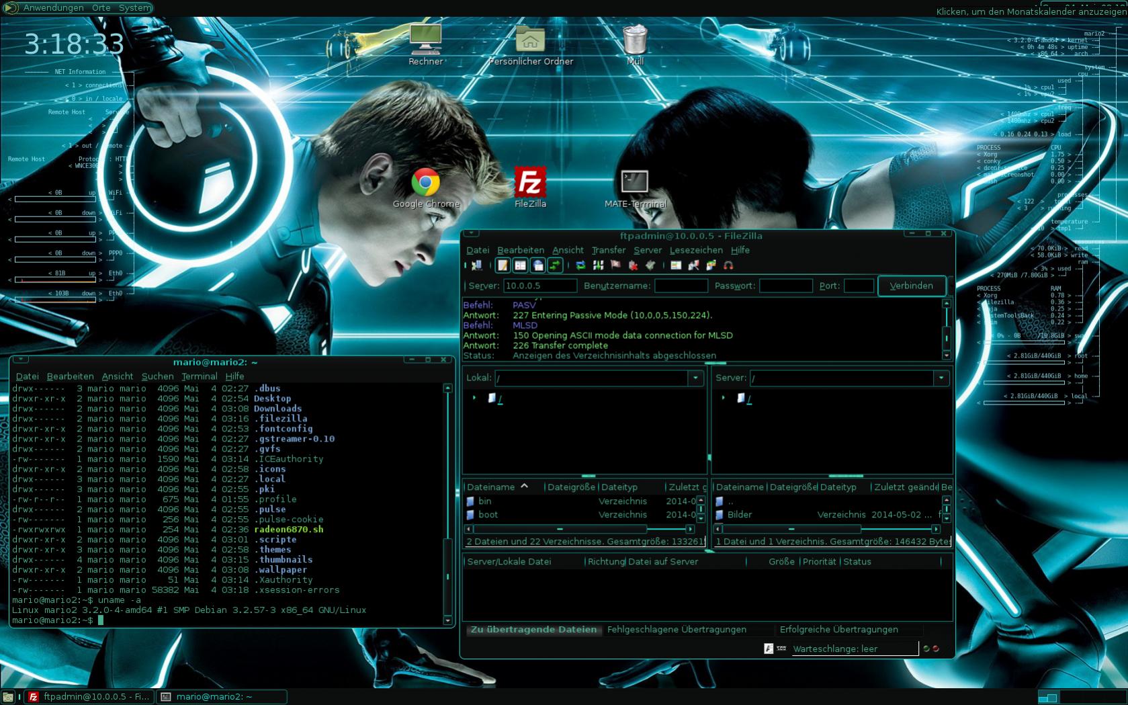
Task: Refresh file lists in FileZilla toolbar
Action: pyautogui.click(x=580, y=265)
